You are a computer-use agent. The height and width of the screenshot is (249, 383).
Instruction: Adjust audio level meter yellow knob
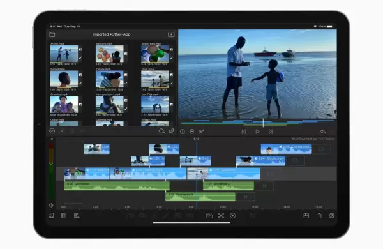coord(51,163)
